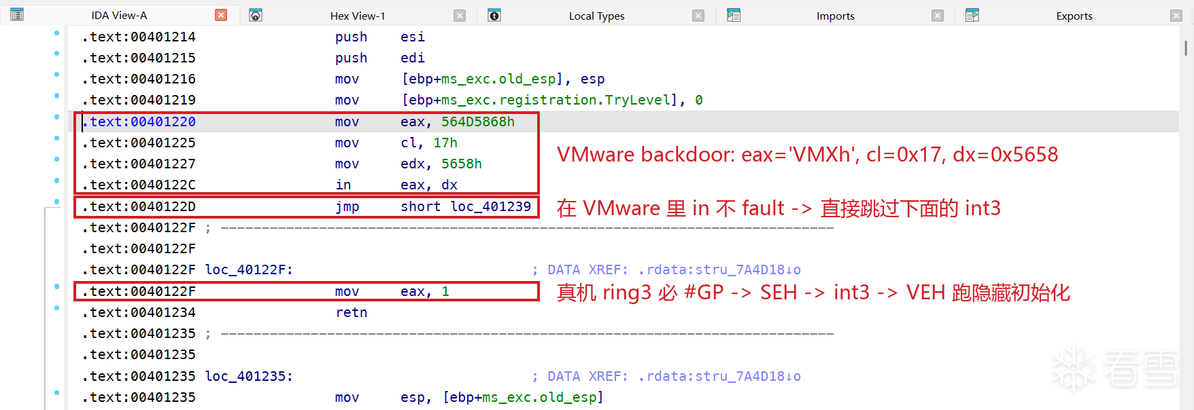Toggle breakpoint dot at address 00401220
This screenshot has height=410, width=1194.
coord(56,117)
